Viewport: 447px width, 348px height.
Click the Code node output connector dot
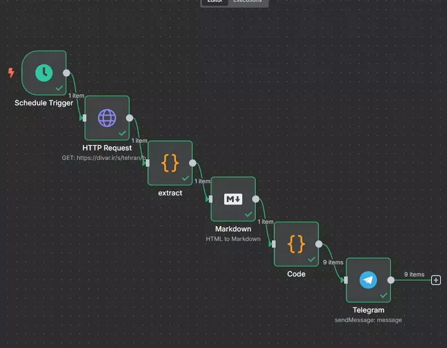[x=319, y=244]
